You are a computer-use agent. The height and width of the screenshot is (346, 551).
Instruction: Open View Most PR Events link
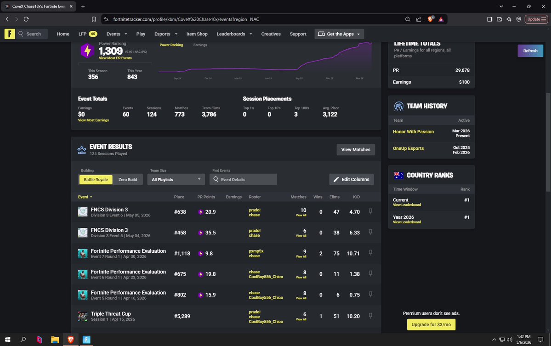click(115, 58)
